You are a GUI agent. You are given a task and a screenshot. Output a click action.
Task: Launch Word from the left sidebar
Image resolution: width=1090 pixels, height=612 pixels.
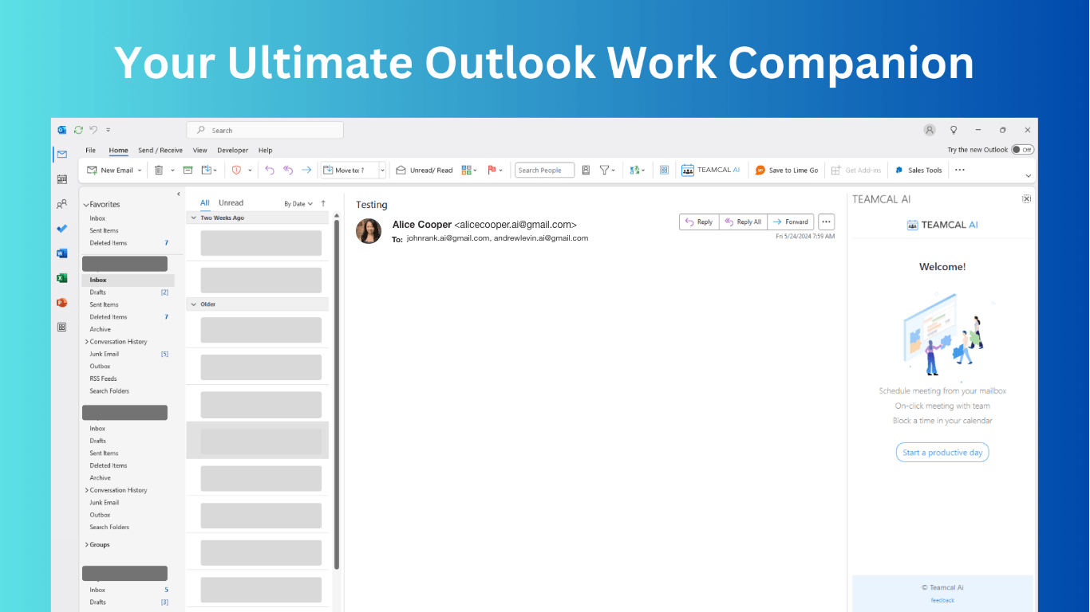click(x=61, y=253)
